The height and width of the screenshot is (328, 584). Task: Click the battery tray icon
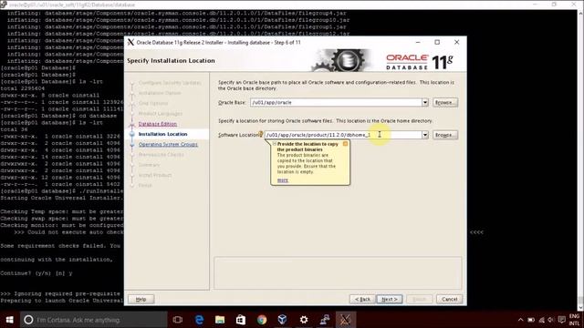[531, 320]
